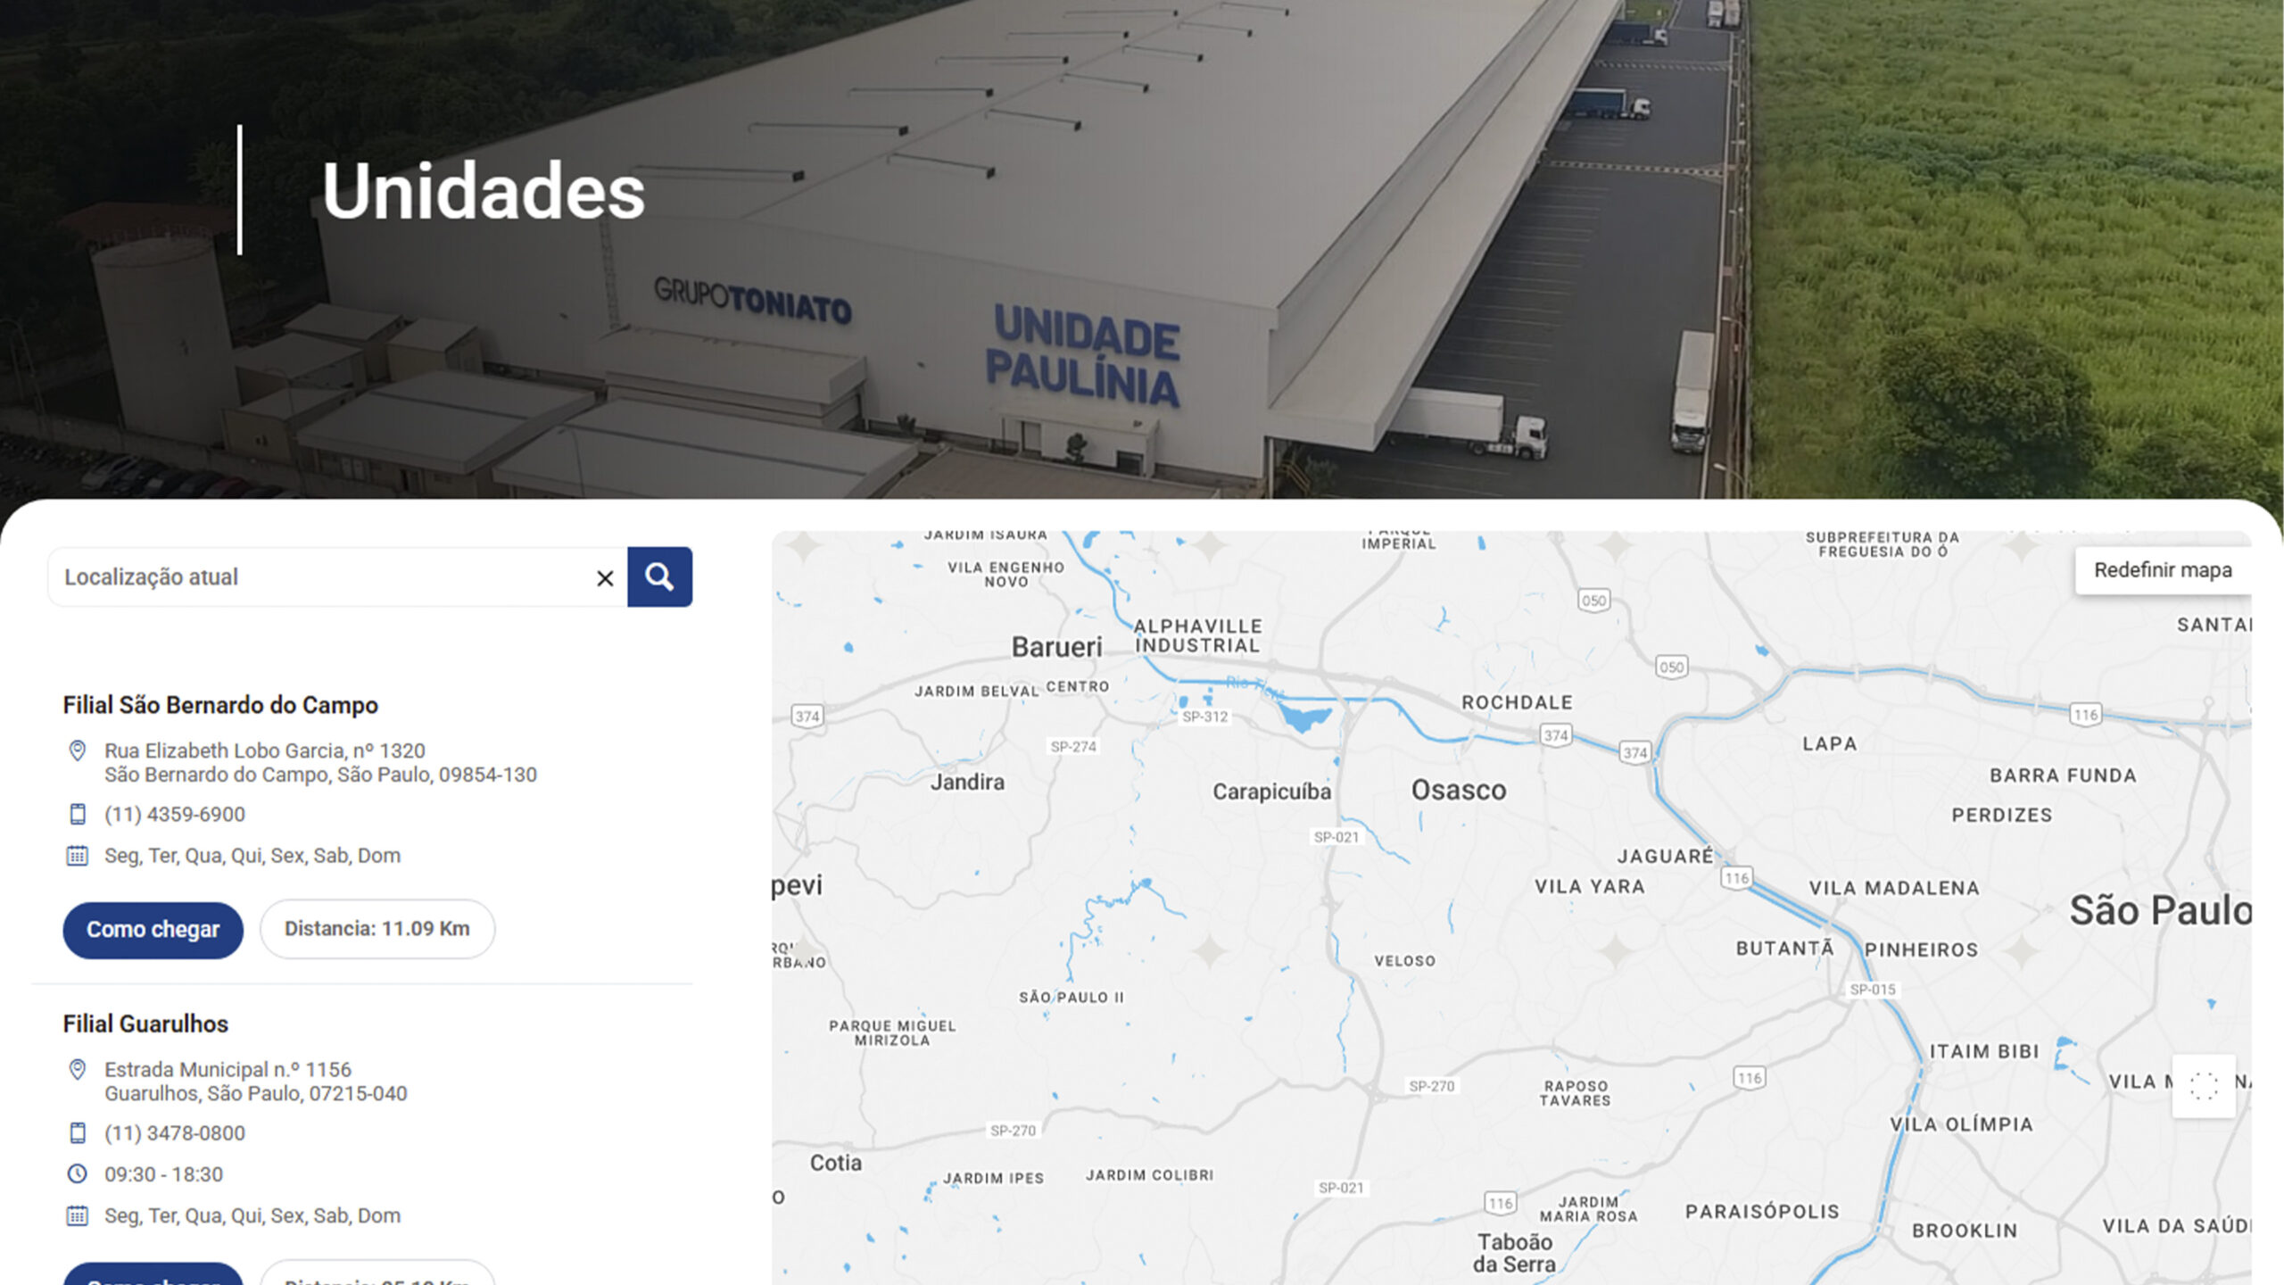This screenshot has width=2284, height=1285.
Task: Focus the Localização atual input field
Action: 321,577
